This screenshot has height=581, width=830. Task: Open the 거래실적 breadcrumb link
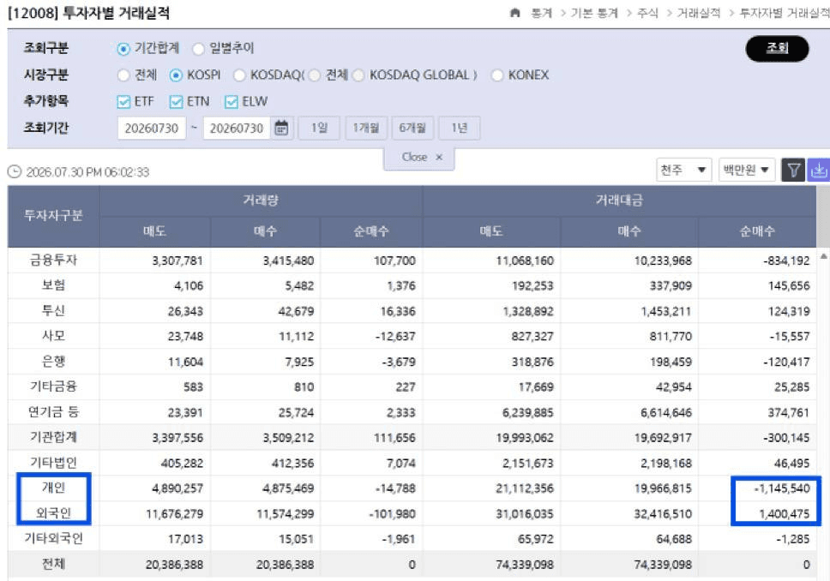(698, 13)
